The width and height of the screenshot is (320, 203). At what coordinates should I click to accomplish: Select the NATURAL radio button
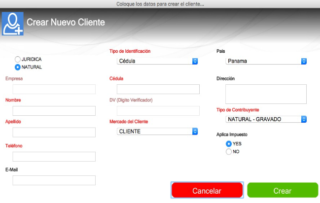pyautogui.click(x=18, y=67)
